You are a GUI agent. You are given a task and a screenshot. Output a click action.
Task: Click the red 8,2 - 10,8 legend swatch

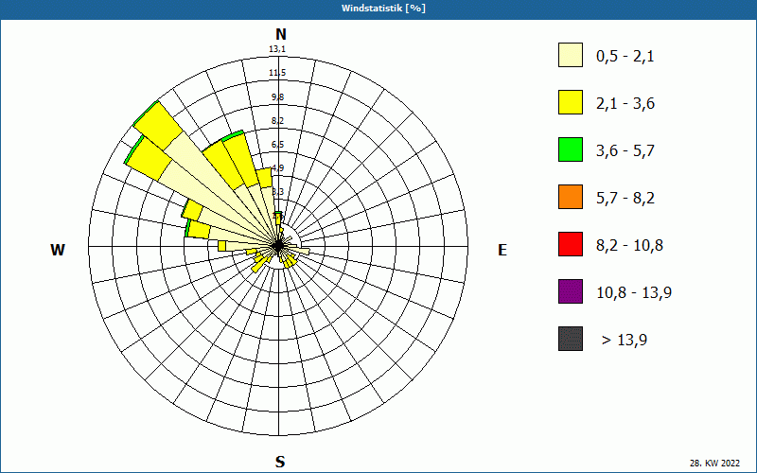pyautogui.click(x=571, y=244)
